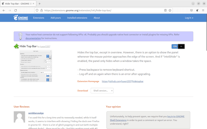
Task: Click the green puzzle piece extension icon
Action: click(x=16, y=46)
